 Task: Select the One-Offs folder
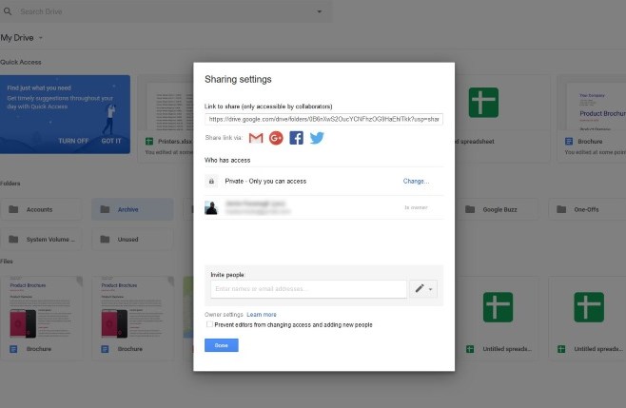(x=587, y=209)
